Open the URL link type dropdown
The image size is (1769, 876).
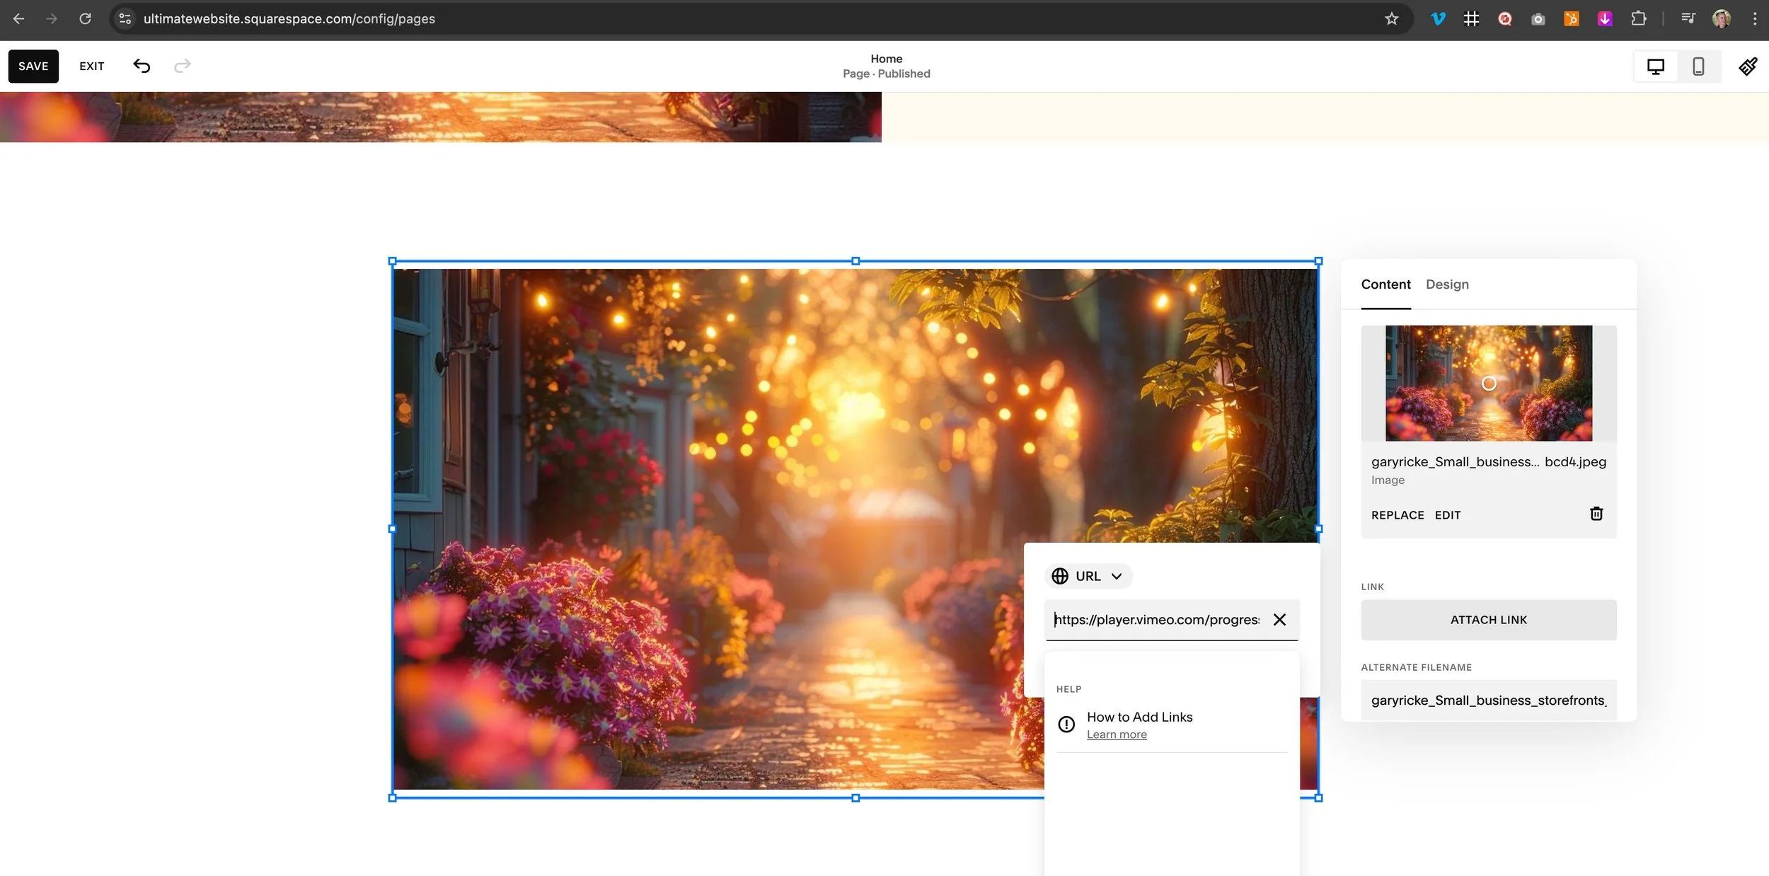(1088, 576)
